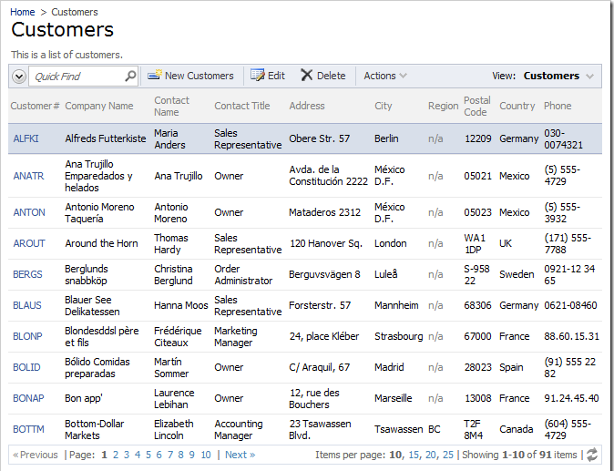Click the Strasbourg city cell
This screenshot has height=471, width=614.
click(x=399, y=336)
